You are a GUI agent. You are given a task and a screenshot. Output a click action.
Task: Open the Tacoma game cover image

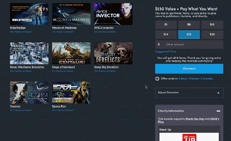(29, 93)
